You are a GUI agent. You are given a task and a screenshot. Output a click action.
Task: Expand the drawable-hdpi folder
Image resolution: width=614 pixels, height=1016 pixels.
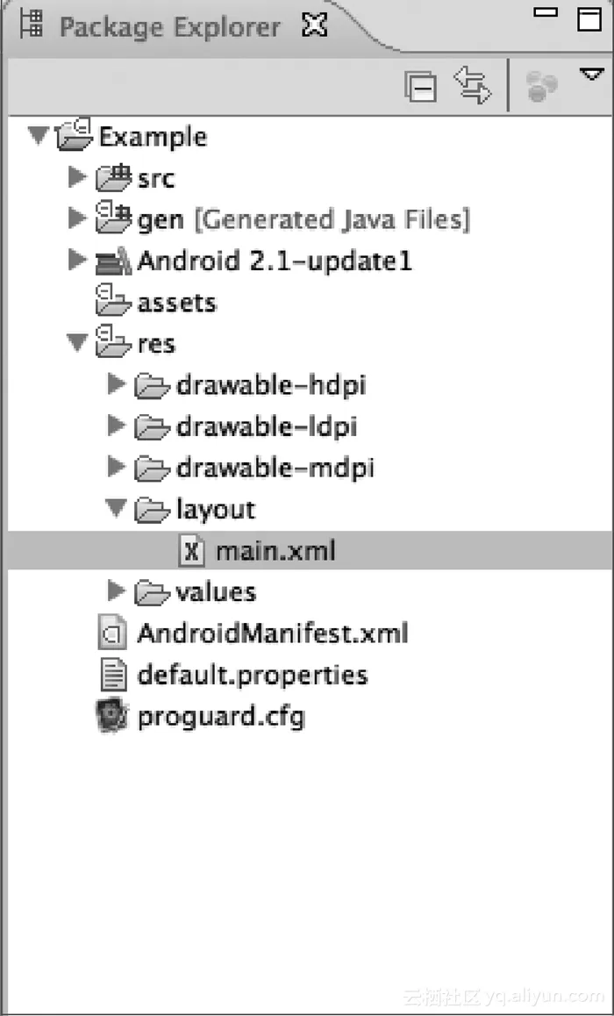point(116,384)
